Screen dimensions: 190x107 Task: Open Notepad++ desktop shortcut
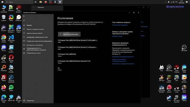point(11,8)
